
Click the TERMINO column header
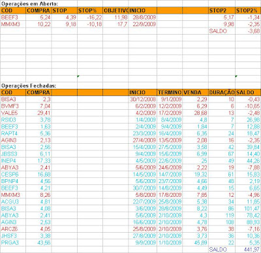pos(170,92)
